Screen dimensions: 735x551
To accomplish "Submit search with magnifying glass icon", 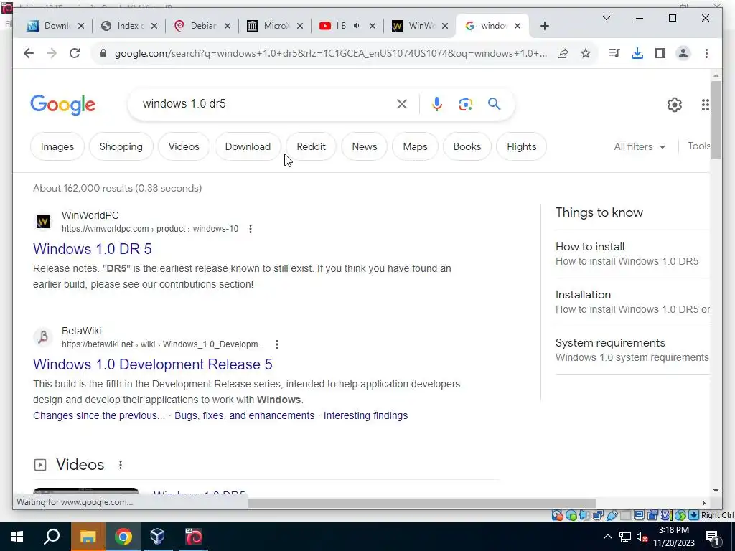I will pos(494,104).
